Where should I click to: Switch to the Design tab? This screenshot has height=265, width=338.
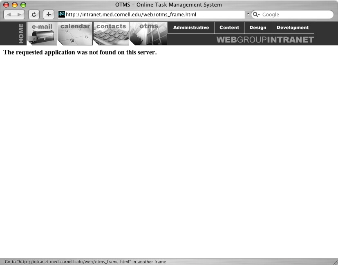(258, 28)
